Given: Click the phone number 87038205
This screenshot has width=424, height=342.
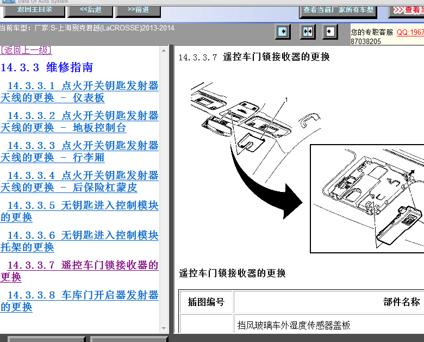Looking at the screenshot, I should click(x=366, y=42).
